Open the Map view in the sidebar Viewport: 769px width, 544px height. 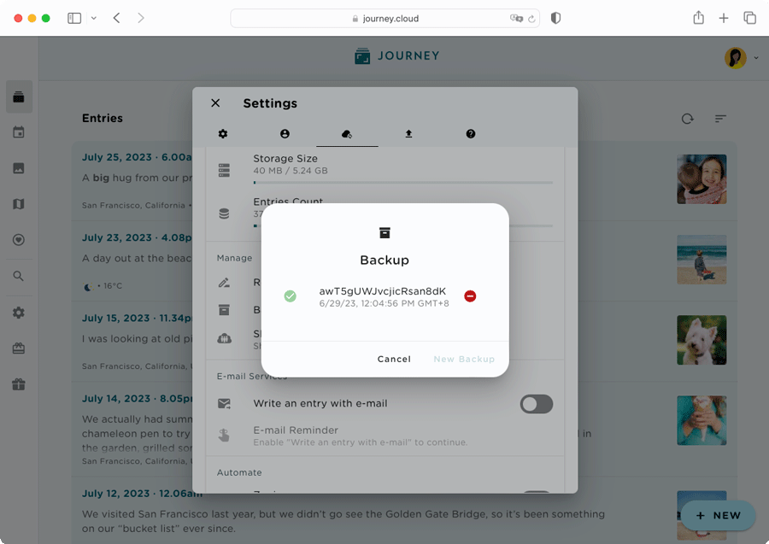pyautogui.click(x=19, y=204)
